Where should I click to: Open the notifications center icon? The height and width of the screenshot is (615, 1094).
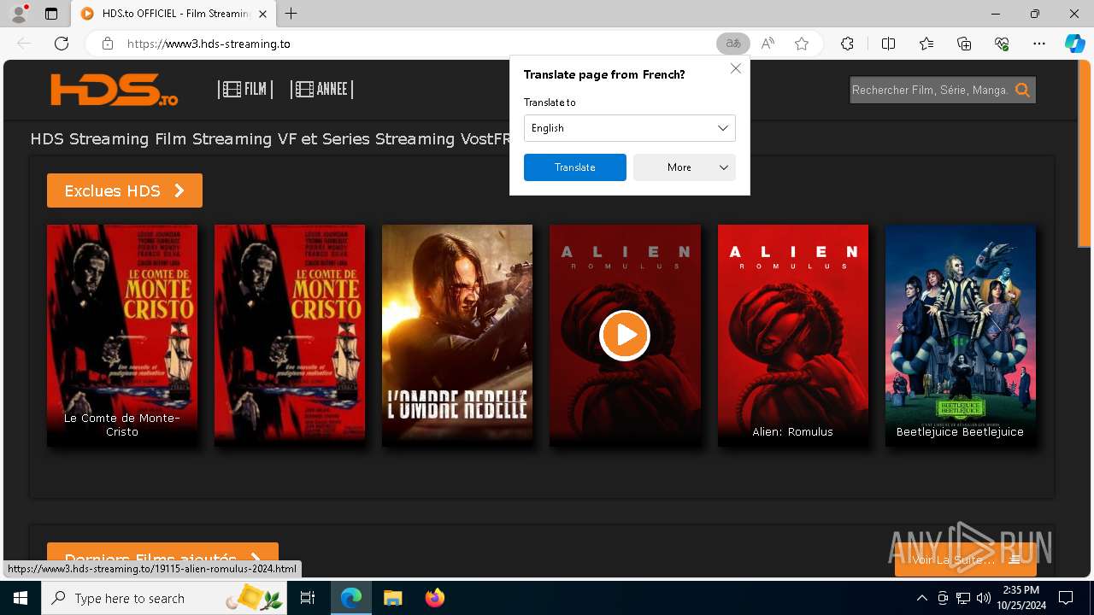click(x=1066, y=598)
